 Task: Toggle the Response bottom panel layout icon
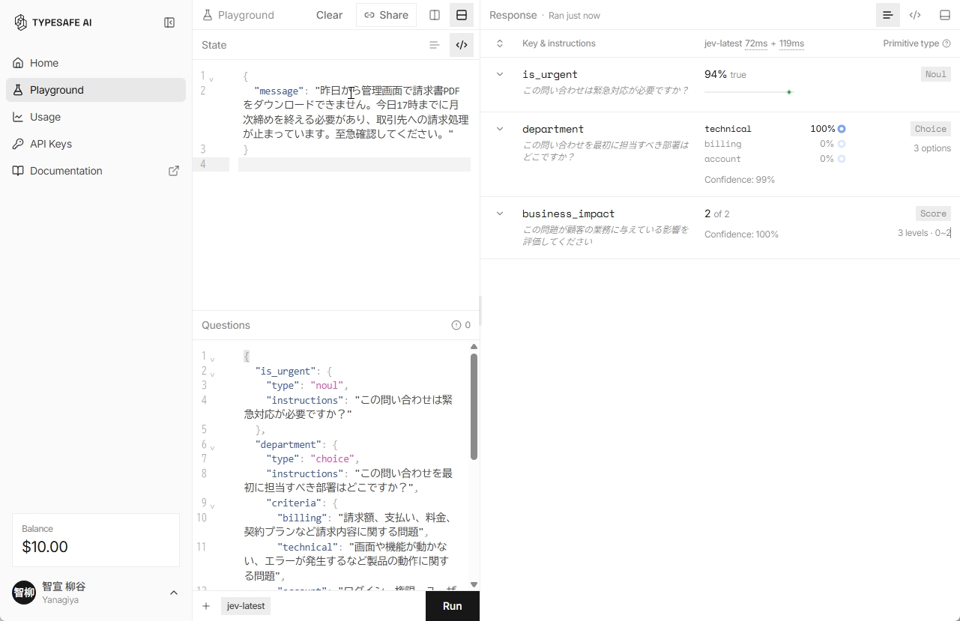[944, 15]
